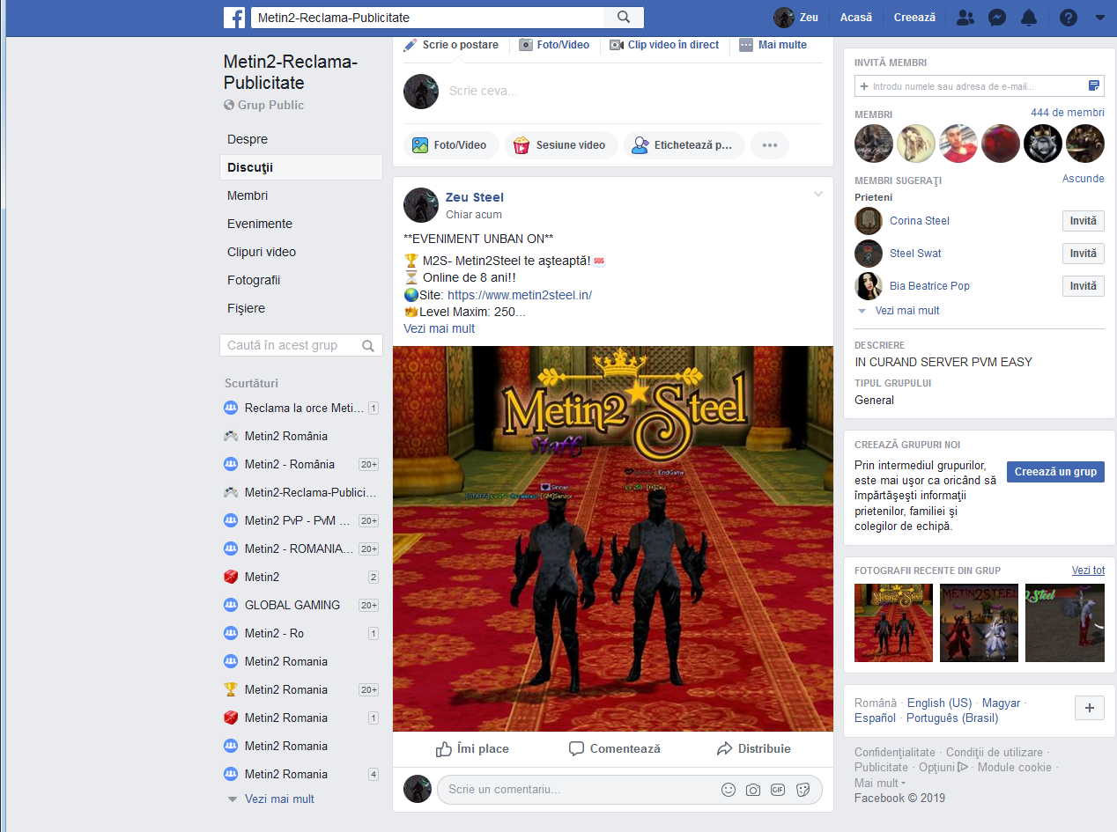Expand Vezi mai mult under suggested members
Screen dimensions: 1117x832
(x=907, y=311)
